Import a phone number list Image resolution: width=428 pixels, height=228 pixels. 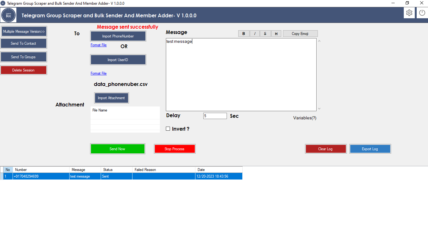118,36
